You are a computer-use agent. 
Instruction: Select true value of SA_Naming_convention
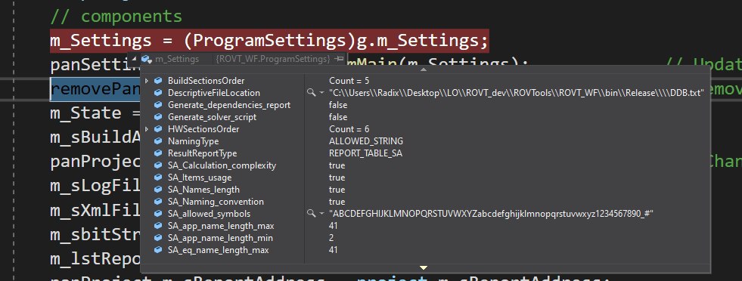tap(337, 202)
